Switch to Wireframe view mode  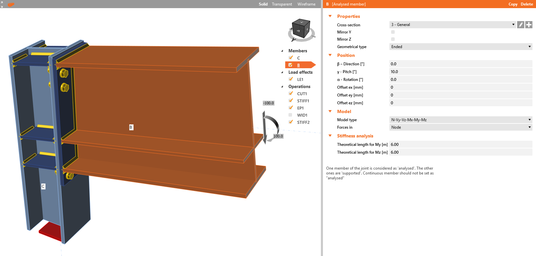pos(306,4)
